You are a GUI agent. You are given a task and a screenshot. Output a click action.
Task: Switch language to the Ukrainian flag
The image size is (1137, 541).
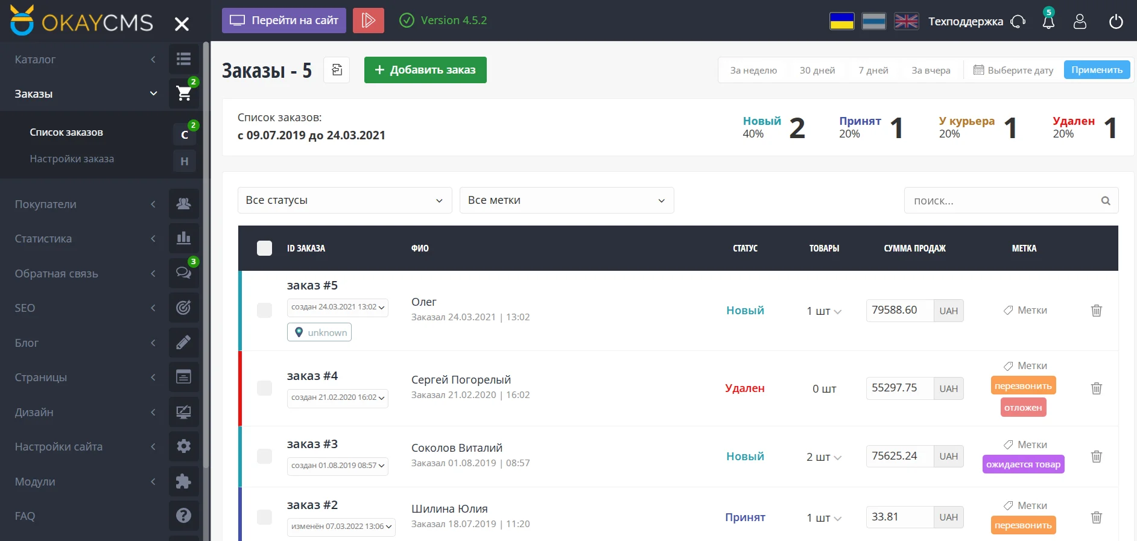[842, 22]
